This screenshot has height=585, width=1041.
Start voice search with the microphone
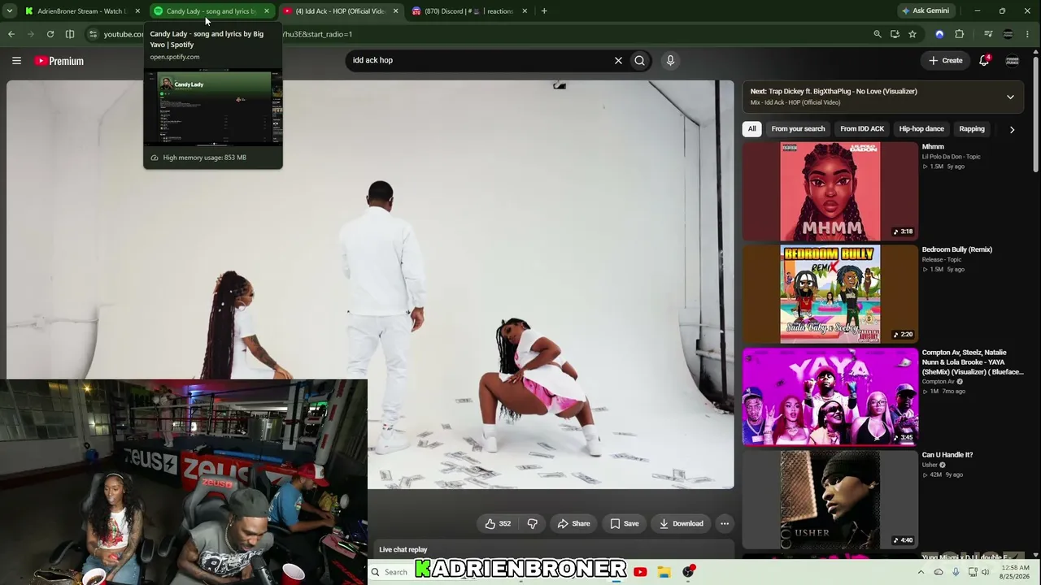[x=670, y=60]
